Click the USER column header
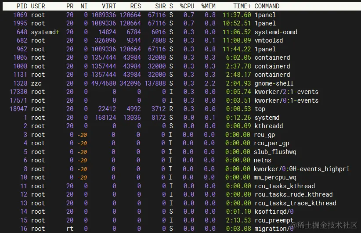Screen dimensions: 361x233 (38, 6)
